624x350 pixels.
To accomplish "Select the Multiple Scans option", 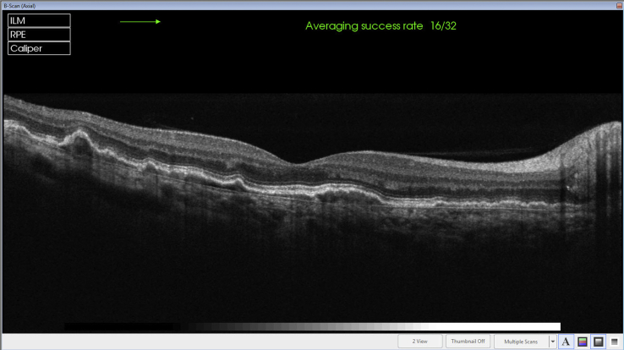I will [x=520, y=342].
